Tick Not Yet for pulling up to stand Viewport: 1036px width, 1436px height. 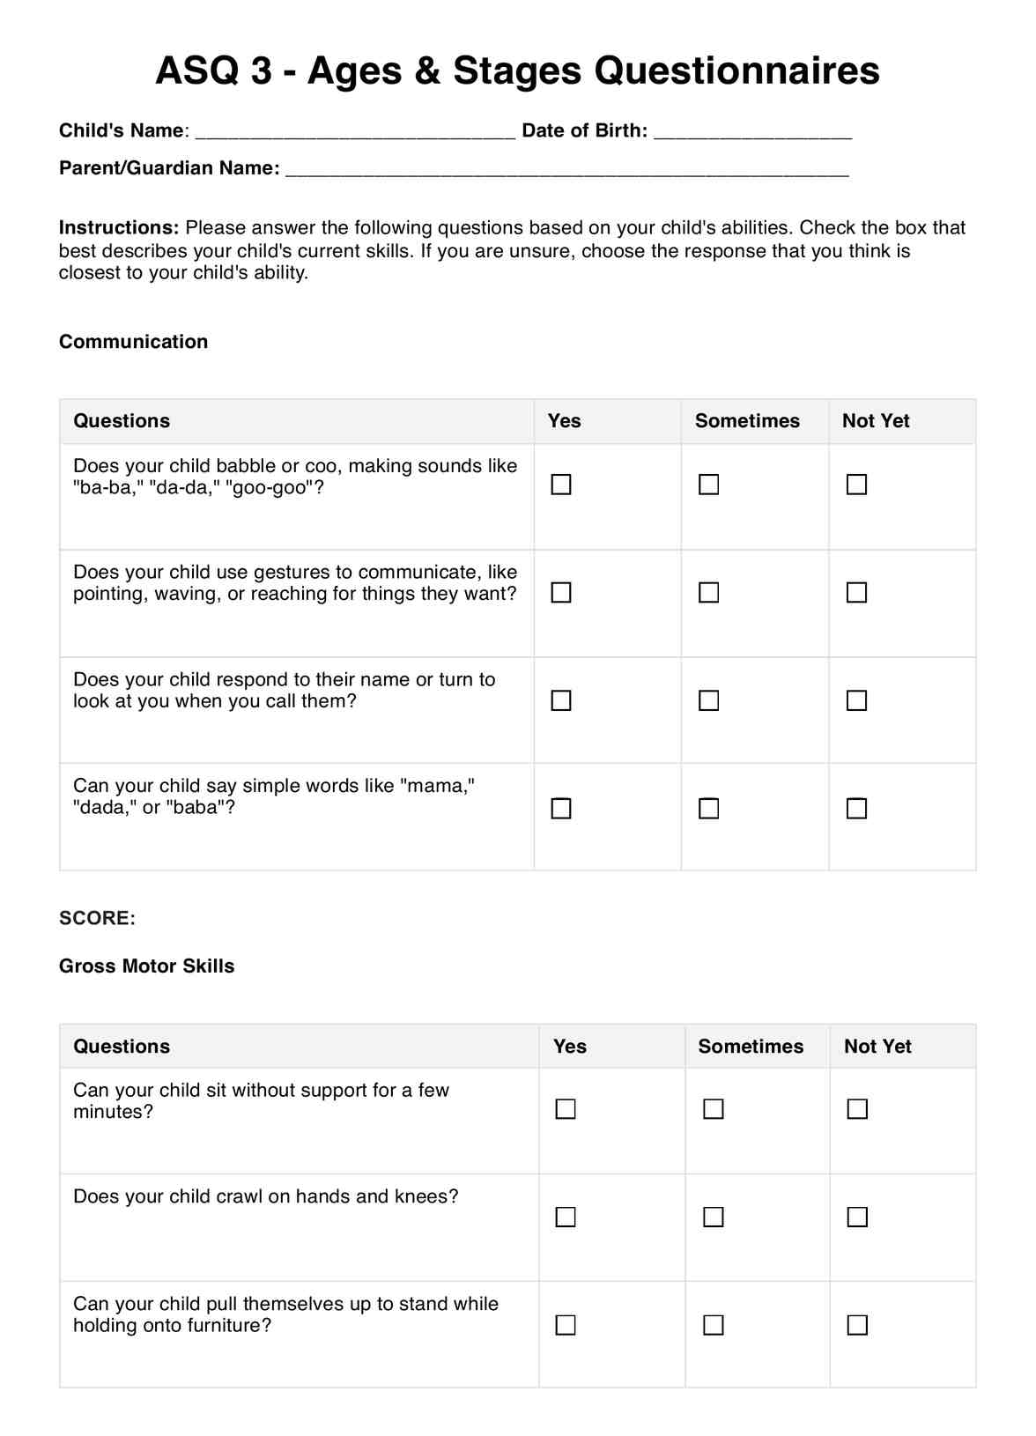[x=857, y=1325]
